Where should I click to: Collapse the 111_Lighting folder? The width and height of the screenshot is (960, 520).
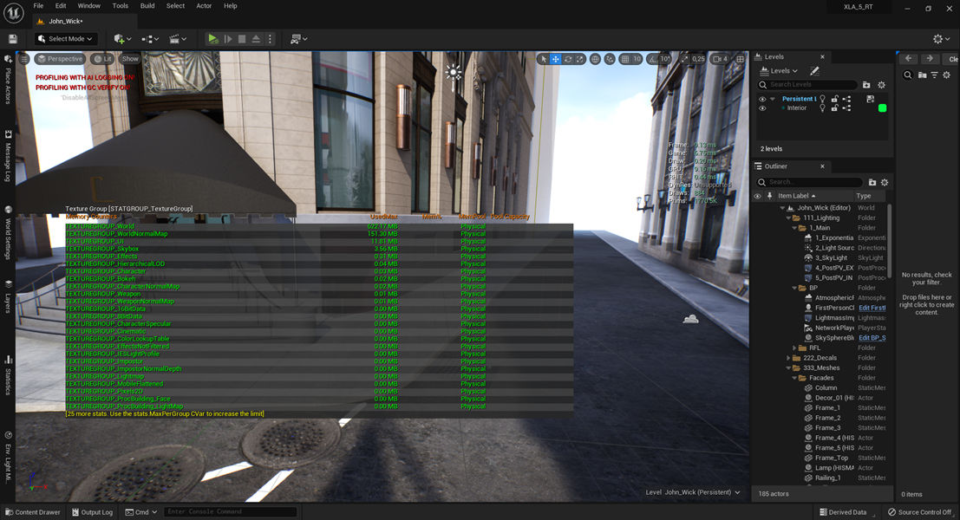tap(788, 218)
